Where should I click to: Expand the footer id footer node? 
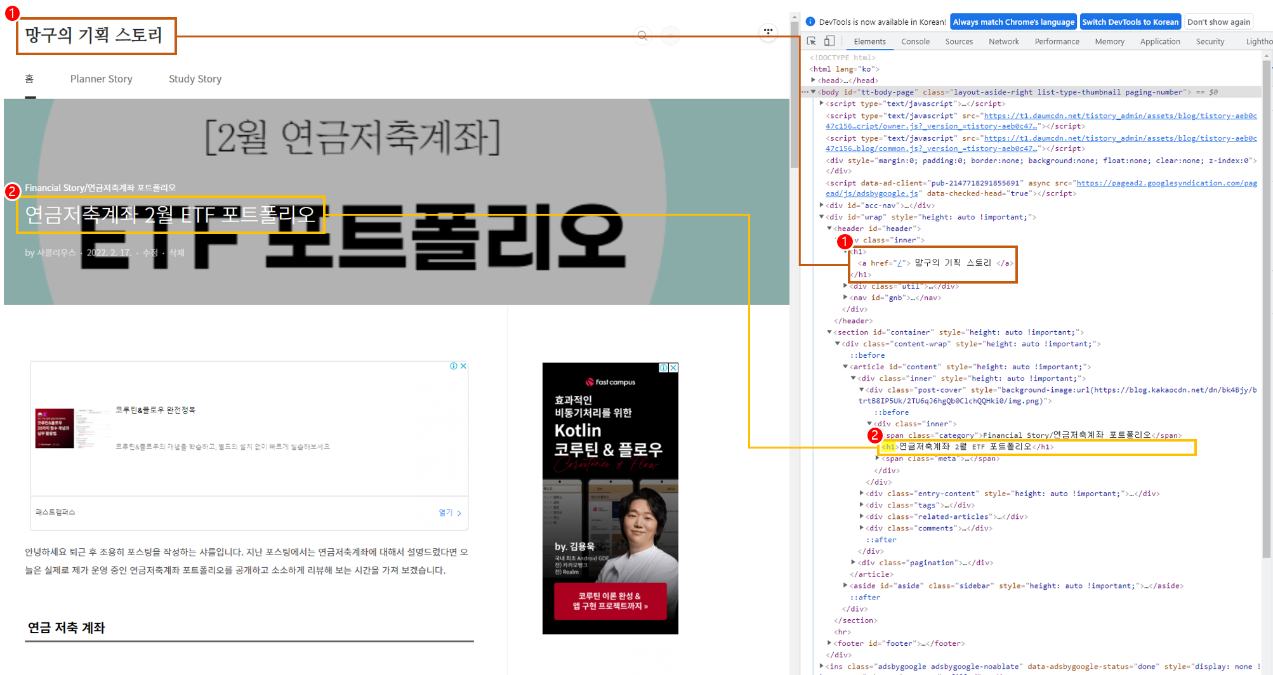[829, 643]
